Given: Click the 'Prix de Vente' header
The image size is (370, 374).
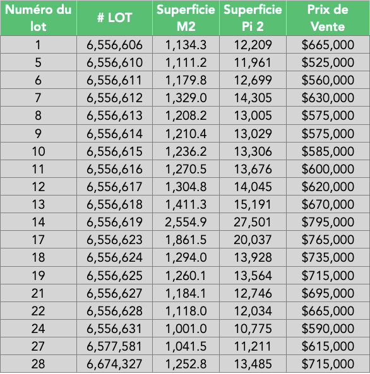Looking at the screenshot, I should (328, 18).
